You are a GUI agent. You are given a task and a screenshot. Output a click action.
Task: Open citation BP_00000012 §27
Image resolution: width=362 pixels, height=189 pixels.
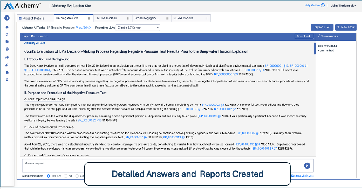click(265, 149)
